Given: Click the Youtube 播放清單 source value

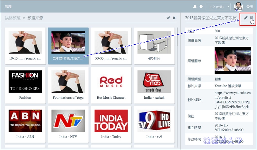Looking at the screenshot, I should click(228, 86).
